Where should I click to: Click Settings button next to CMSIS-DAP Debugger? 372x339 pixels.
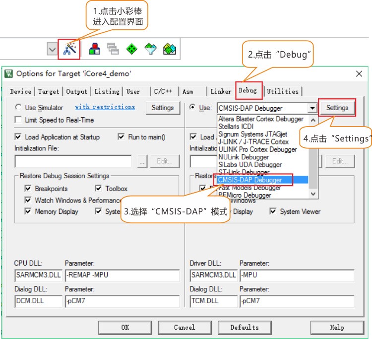tap(337, 108)
